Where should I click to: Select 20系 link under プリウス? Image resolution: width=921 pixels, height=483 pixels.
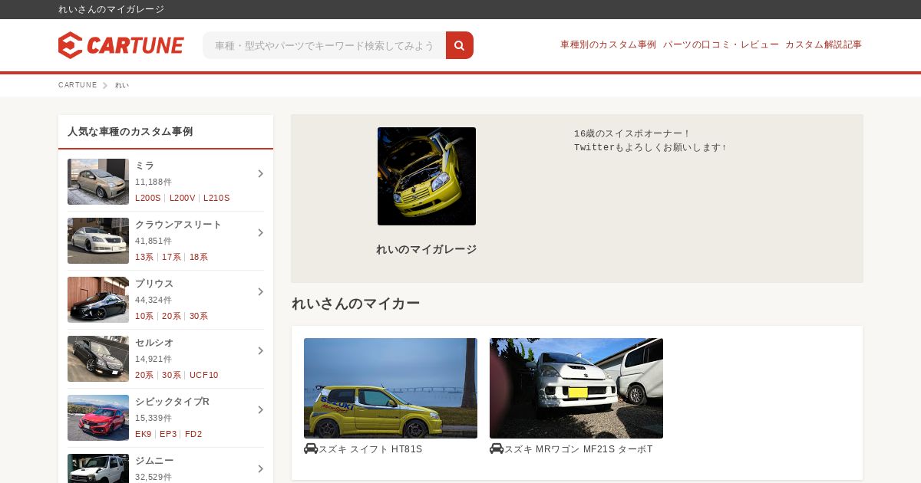pyautogui.click(x=172, y=316)
